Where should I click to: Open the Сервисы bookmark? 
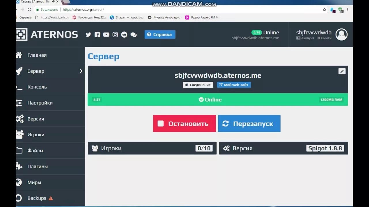pyautogui.click(x=24, y=18)
